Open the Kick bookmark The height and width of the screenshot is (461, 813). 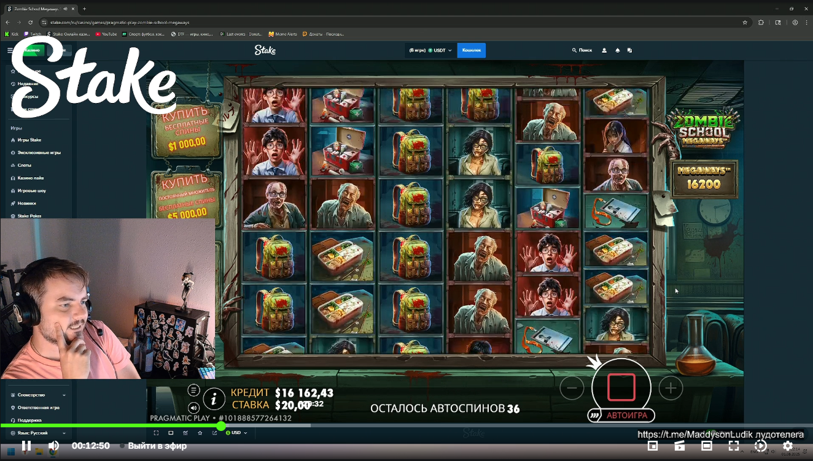12,34
